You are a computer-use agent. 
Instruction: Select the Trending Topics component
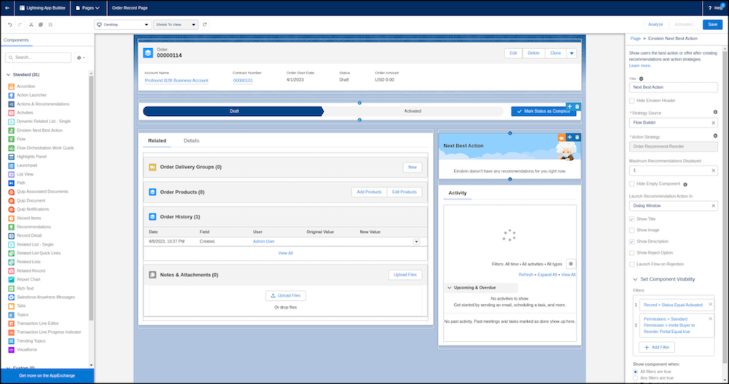pyautogui.click(x=31, y=341)
